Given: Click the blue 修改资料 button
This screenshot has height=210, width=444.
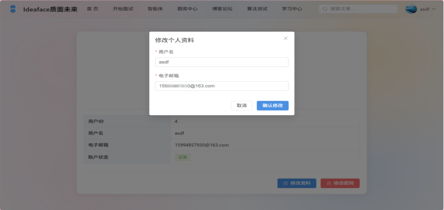Looking at the screenshot, I should (297, 183).
